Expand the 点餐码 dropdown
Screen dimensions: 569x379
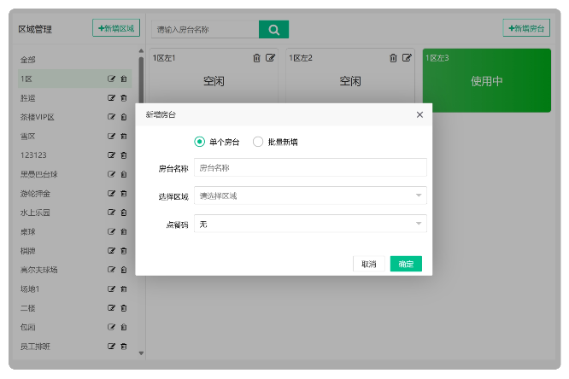point(310,224)
